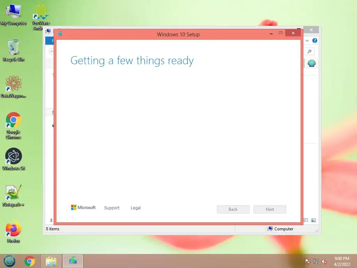
Task: Click the Next button in Setup
Action: point(270,209)
